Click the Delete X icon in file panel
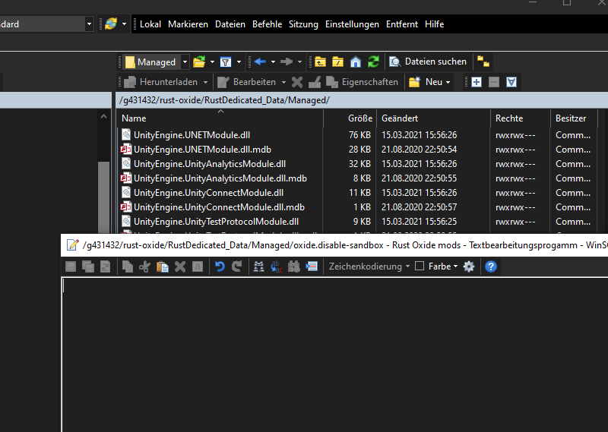This screenshot has height=432, width=608. (297, 82)
